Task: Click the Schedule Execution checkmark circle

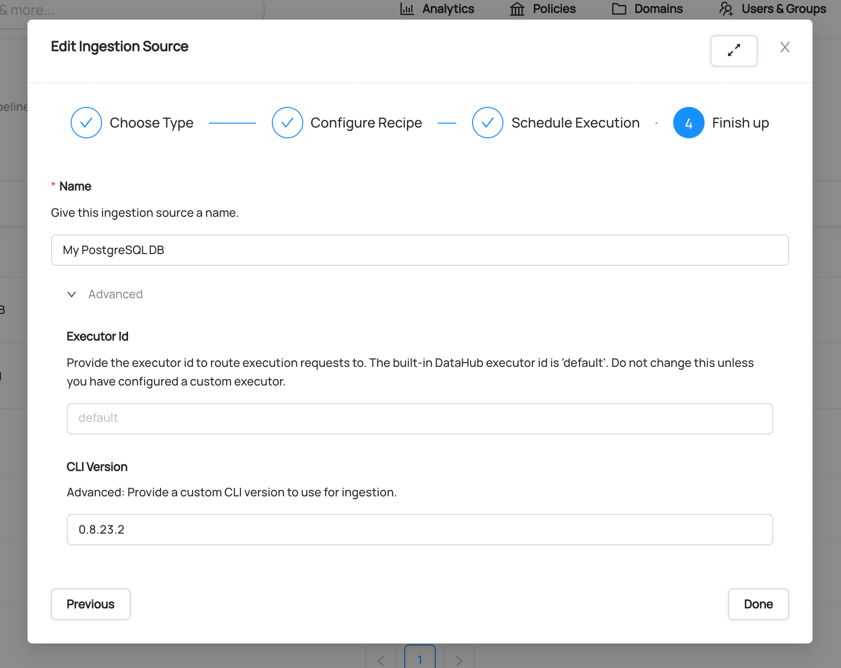Action: pyautogui.click(x=487, y=123)
